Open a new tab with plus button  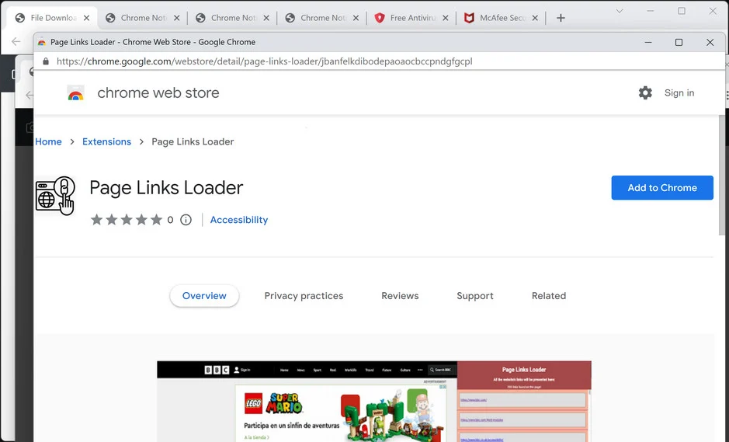click(561, 18)
